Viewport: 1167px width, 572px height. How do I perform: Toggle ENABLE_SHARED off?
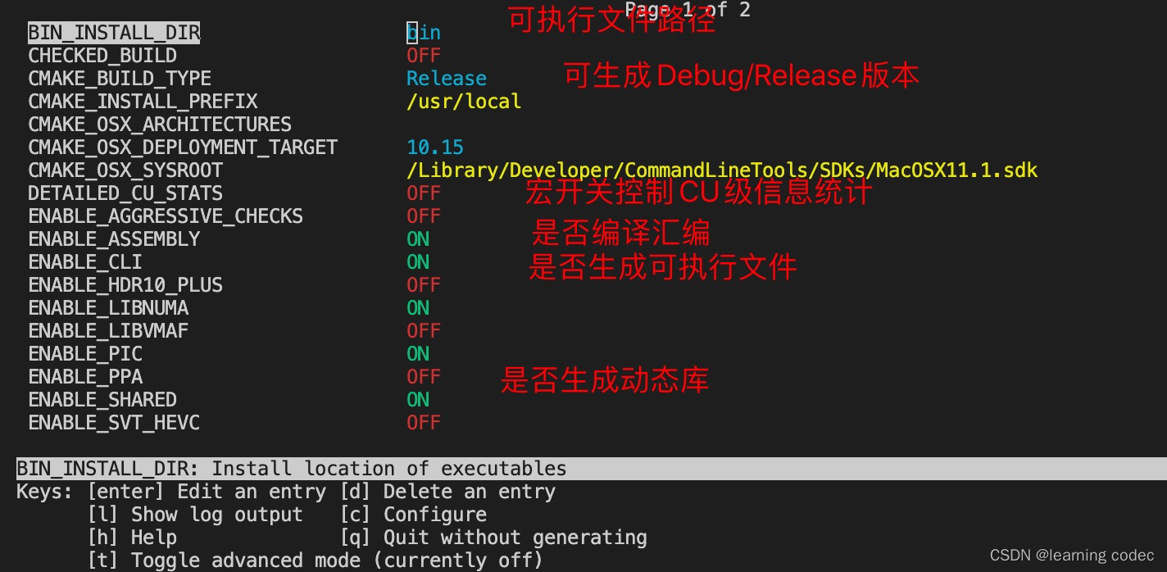click(x=417, y=399)
